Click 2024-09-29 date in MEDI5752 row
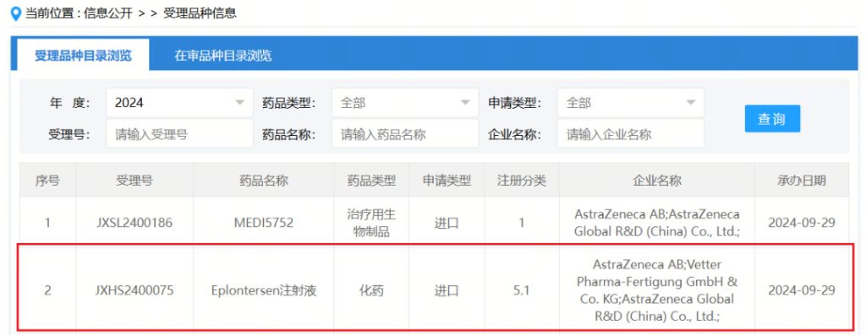 pos(802,223)
